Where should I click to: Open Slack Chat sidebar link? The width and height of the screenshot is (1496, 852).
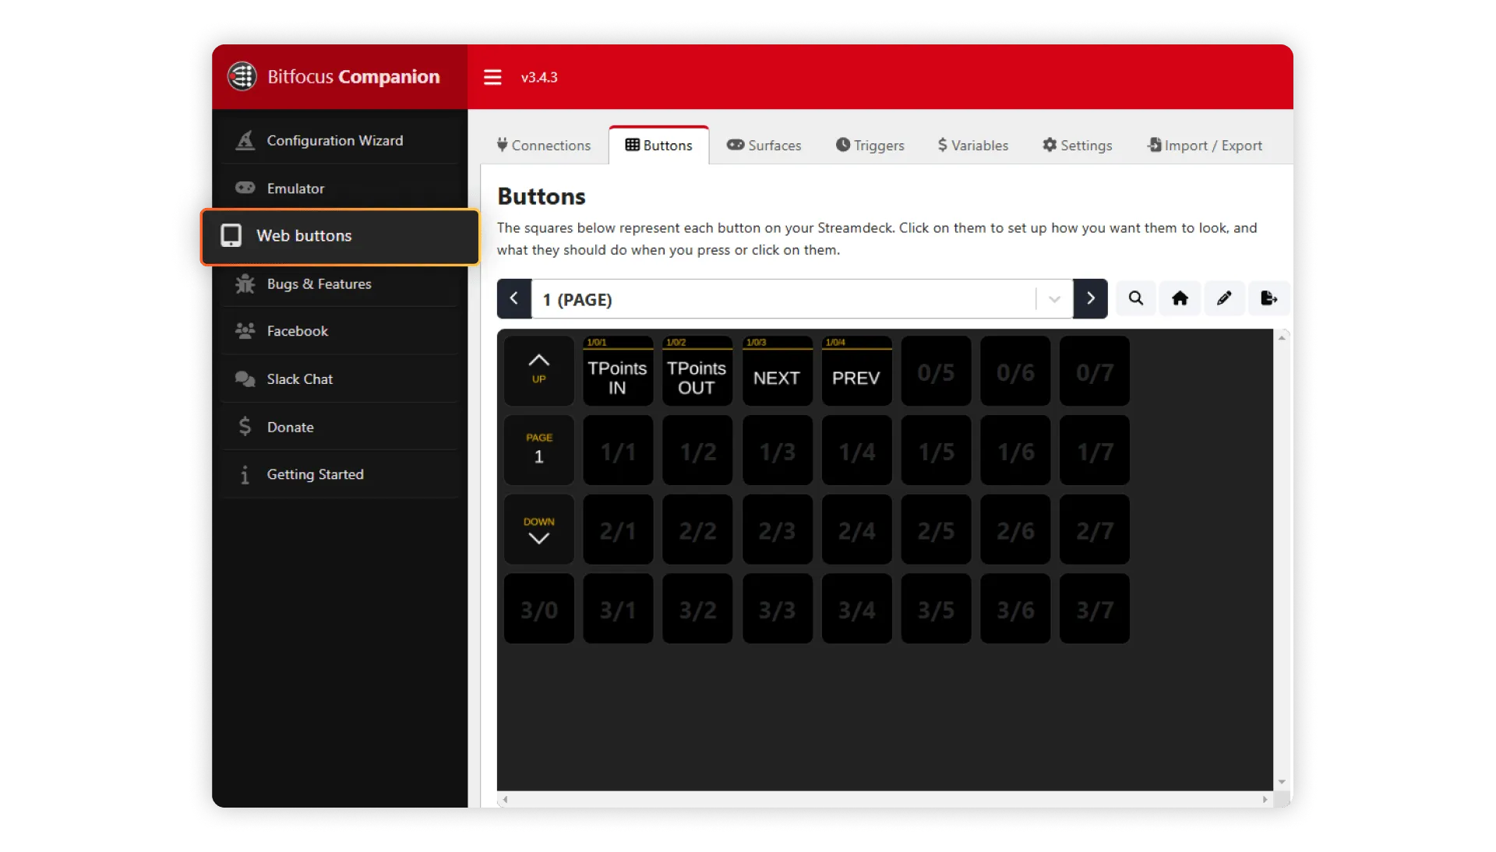coord(340,379)
